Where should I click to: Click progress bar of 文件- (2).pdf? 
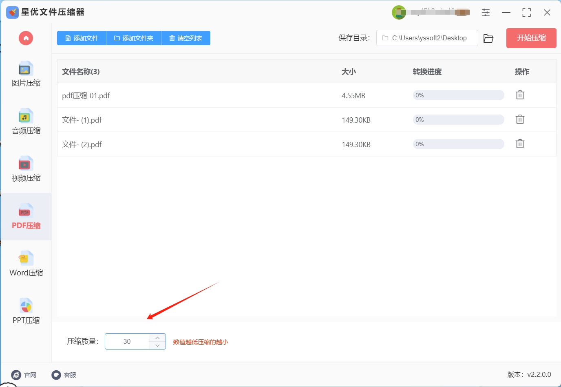pos(459,144)
